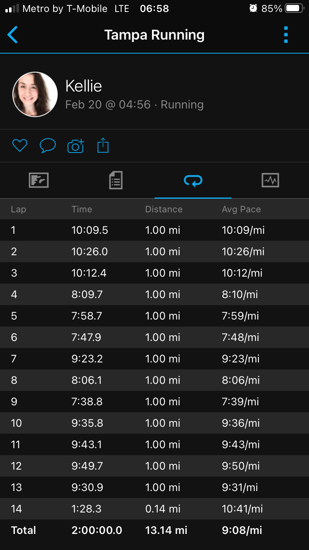The image size is (309, 550).
Task: Select lap 6 row with 7:47.9 time
Action: coord(154,337)
